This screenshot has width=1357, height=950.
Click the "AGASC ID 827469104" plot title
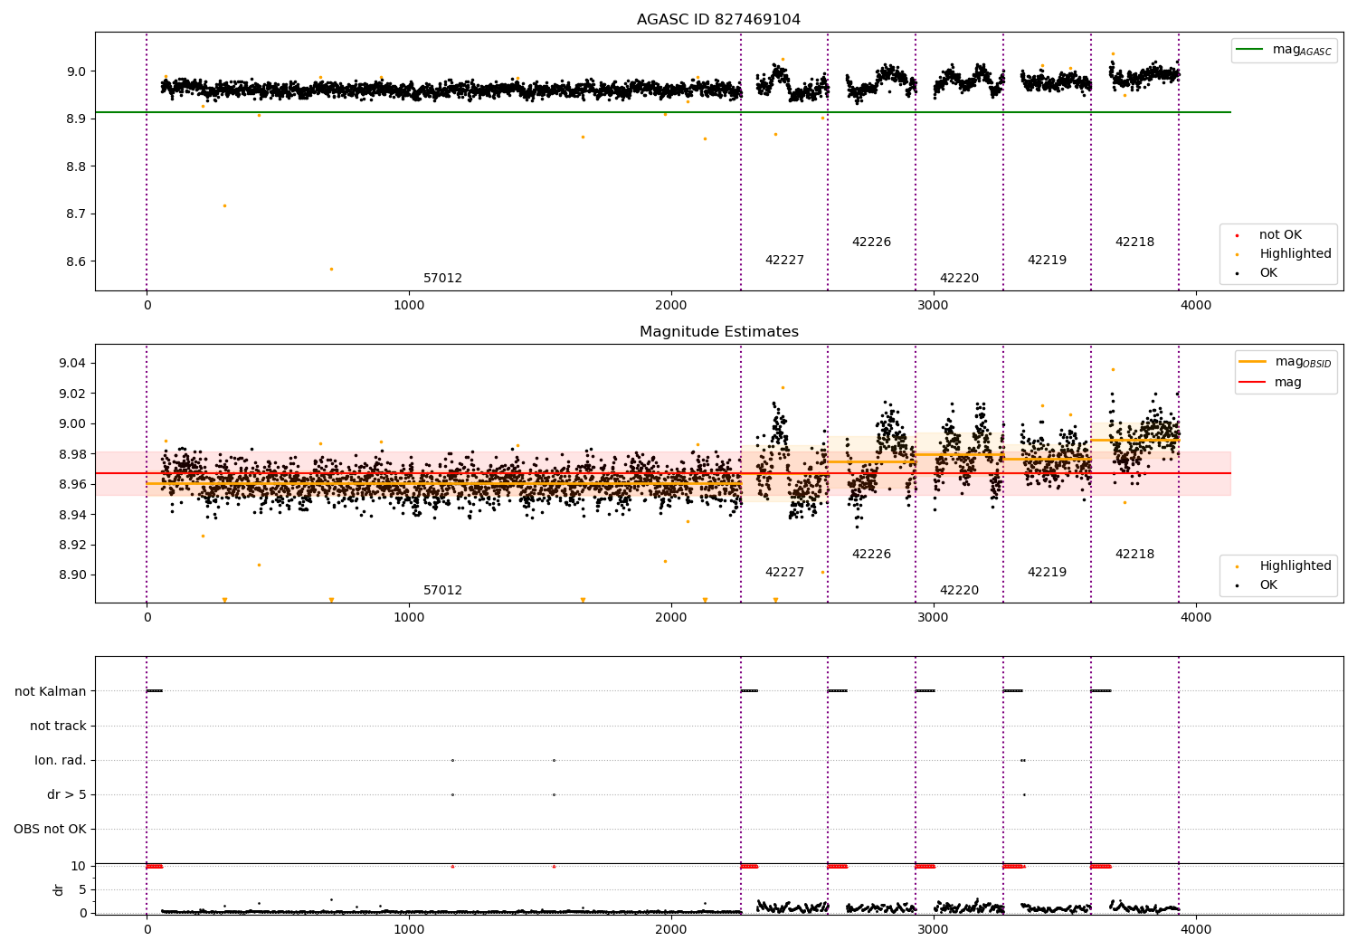tap(718, 20)
